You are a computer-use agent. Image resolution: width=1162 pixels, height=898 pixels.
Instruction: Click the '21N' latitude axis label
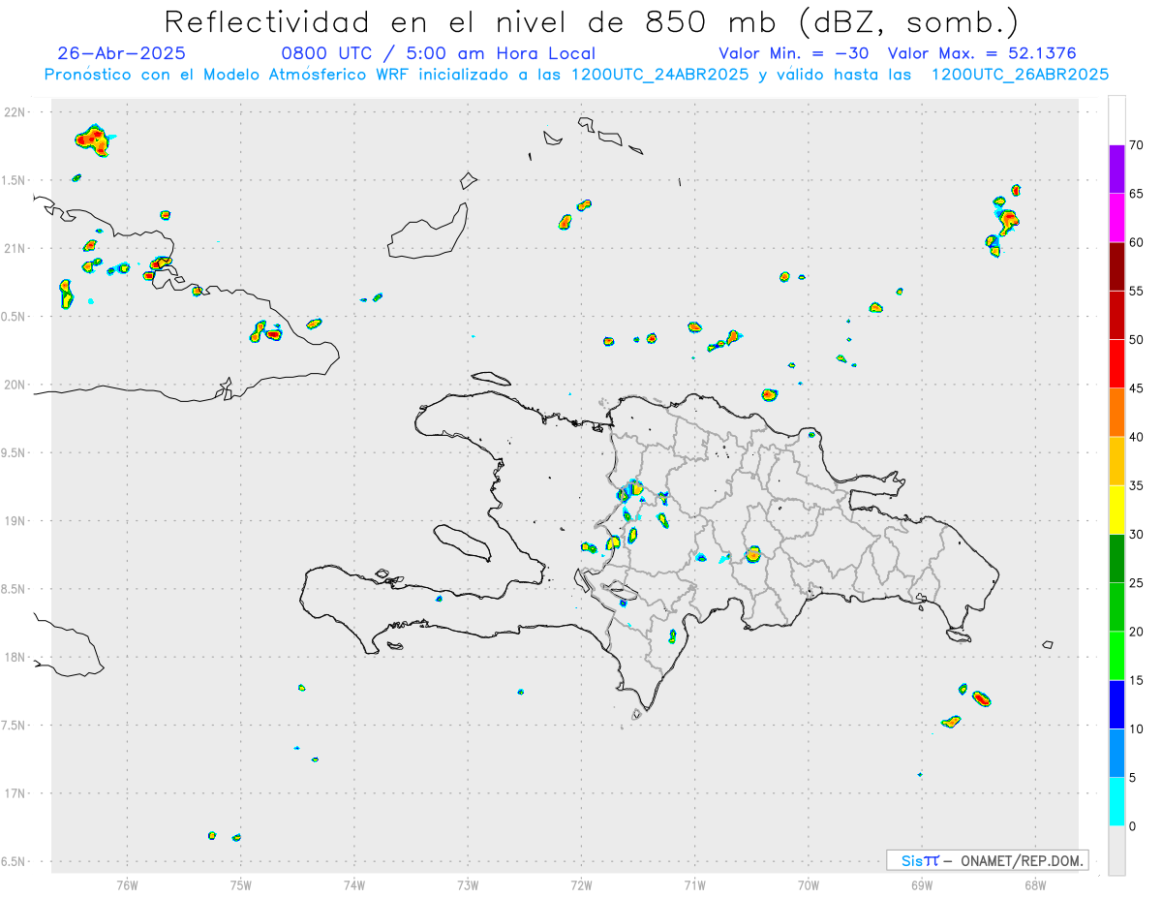pos(16,249)
